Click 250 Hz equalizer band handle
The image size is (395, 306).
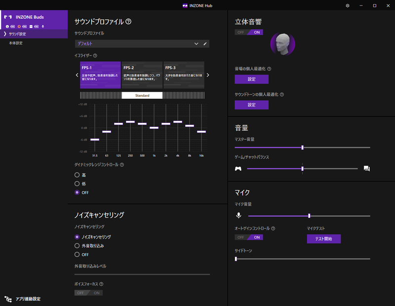pyautogui.click(x=130, y=122)
